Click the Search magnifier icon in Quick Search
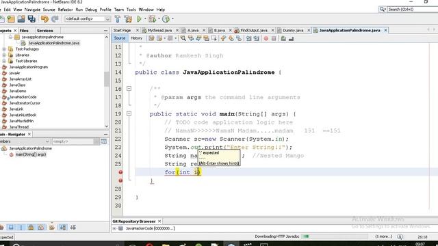Screen dimensions: 438x246 click(382, 9)
